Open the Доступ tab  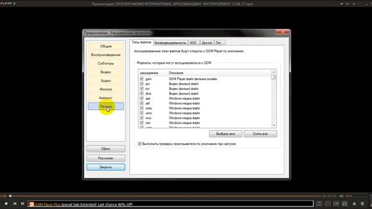(207, 42)
